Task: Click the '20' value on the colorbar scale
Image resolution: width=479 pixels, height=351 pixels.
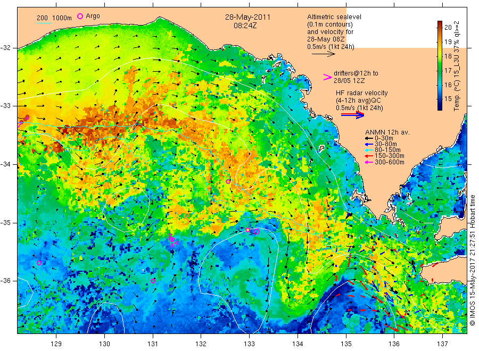Action: (448, 28)
